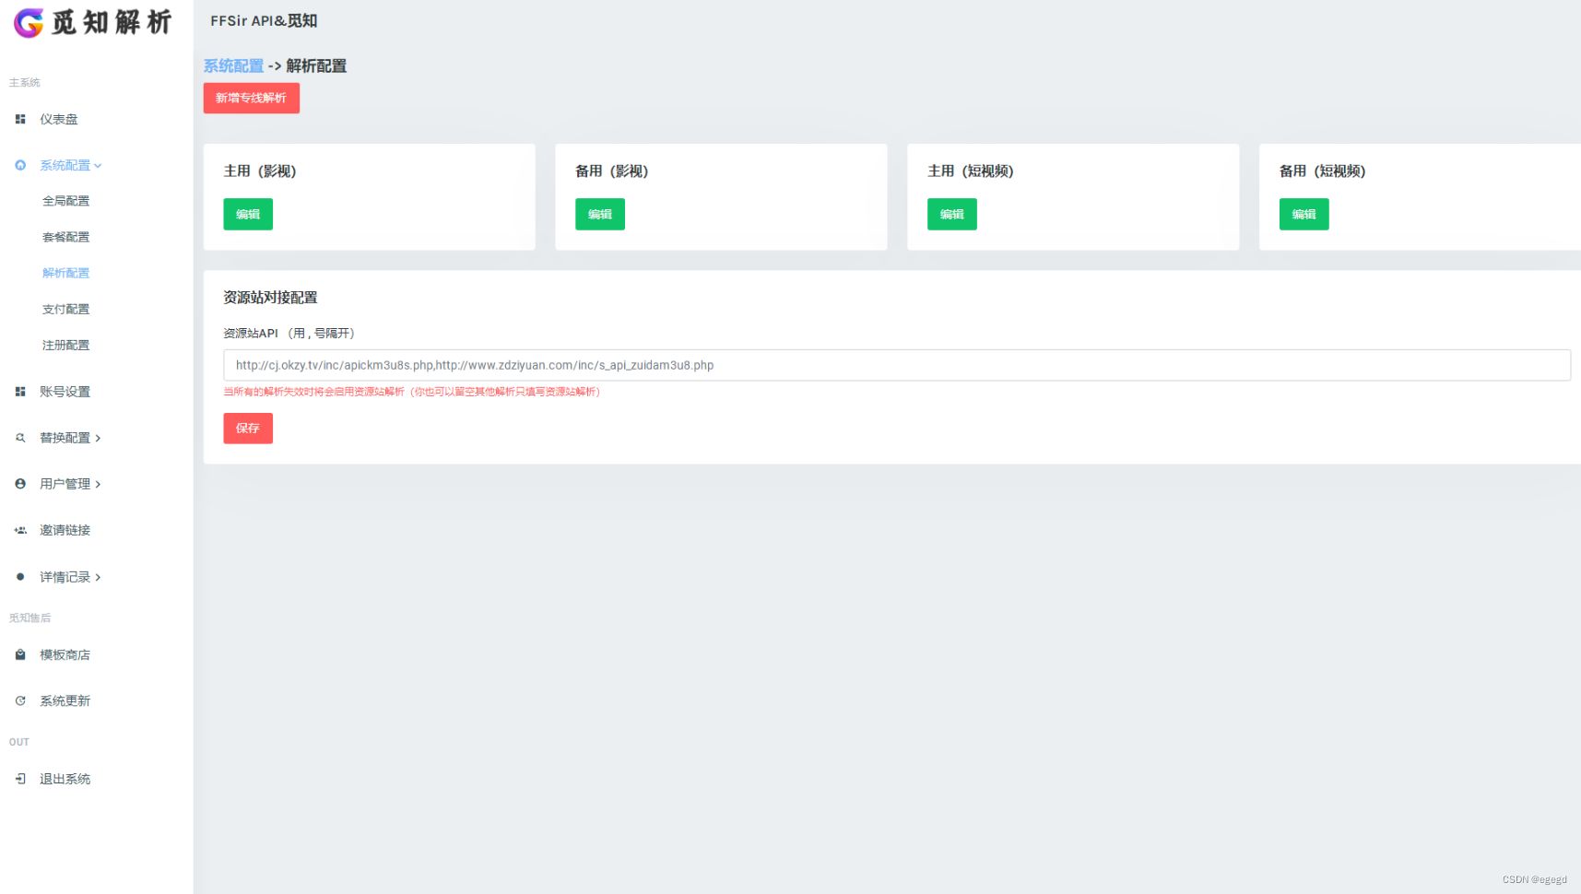Select the 觅知解析 logo
The height and width of the screenshot is (894, 1581).
coord(91,24)
